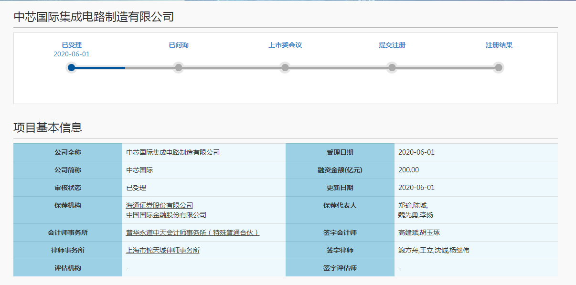Click the 项目基本信息 section heading

click(48, 127)
